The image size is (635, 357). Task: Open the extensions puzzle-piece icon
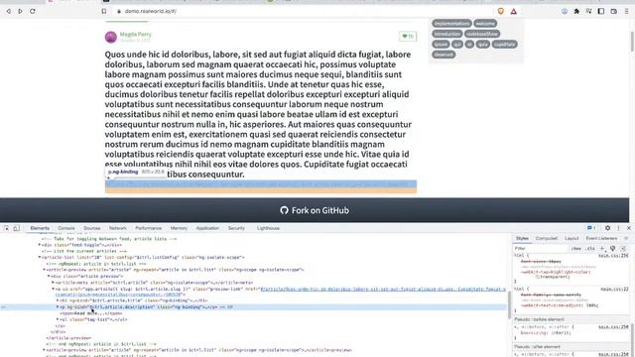576,11
